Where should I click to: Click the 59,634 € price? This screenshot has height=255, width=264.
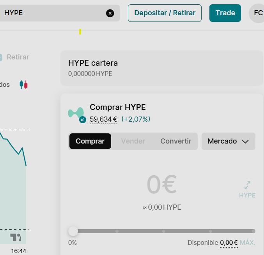(x=103, y=119)
